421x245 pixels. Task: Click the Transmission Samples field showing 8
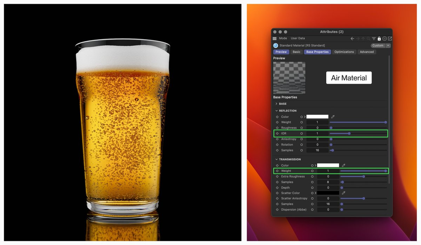(x=328, y=182)
